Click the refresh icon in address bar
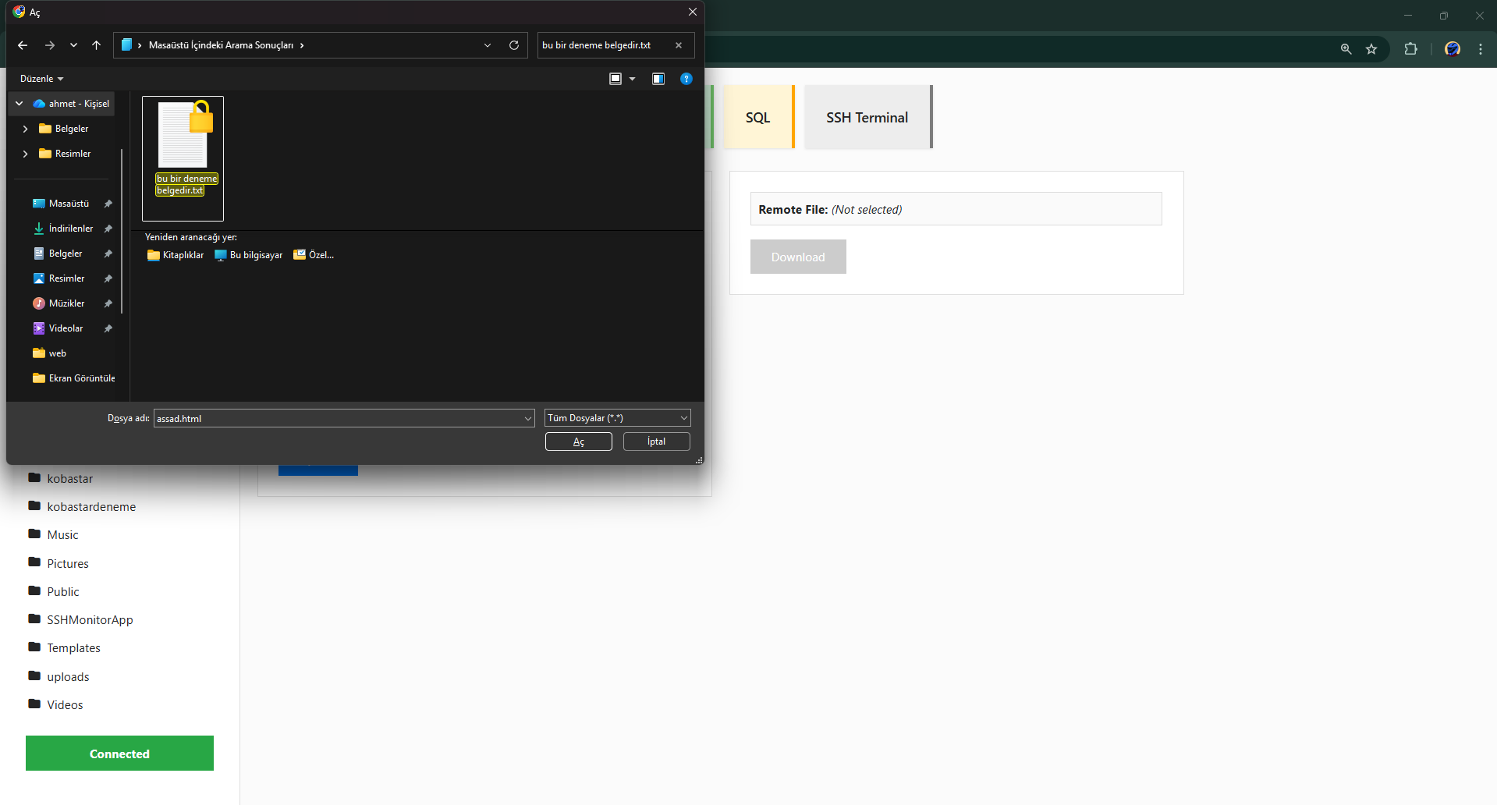The width and height of the screenshot is (1497, 805). coord(513,45)
